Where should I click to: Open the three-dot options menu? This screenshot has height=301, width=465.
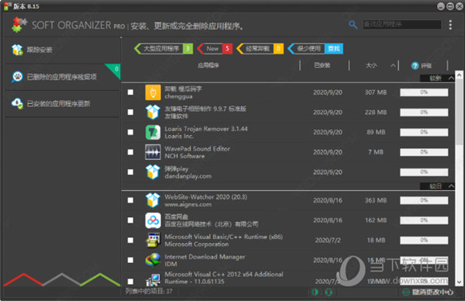(x=450, y=25)
